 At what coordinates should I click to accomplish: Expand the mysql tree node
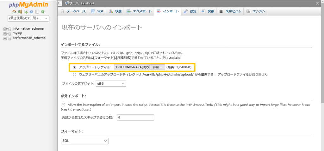pos(5,33)
